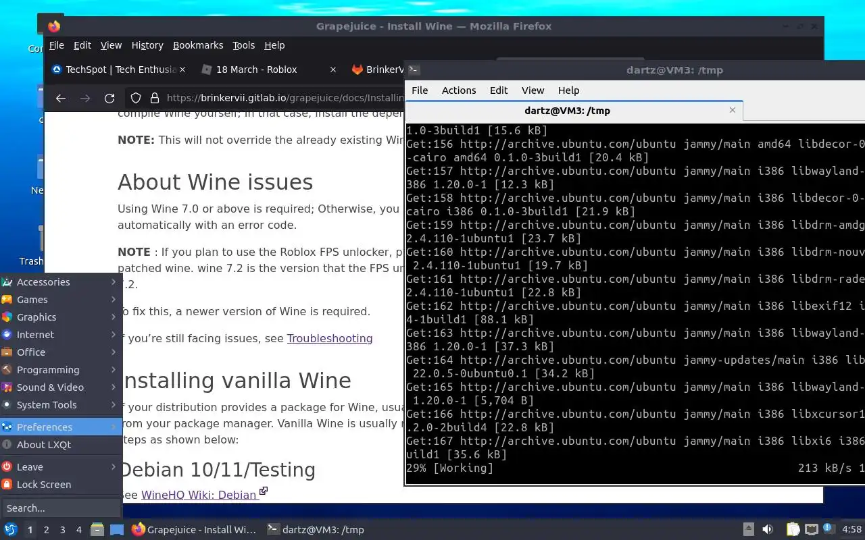
Task: Expand the Sound & Video submenu arrow
Action: click(x=114, y=387)
